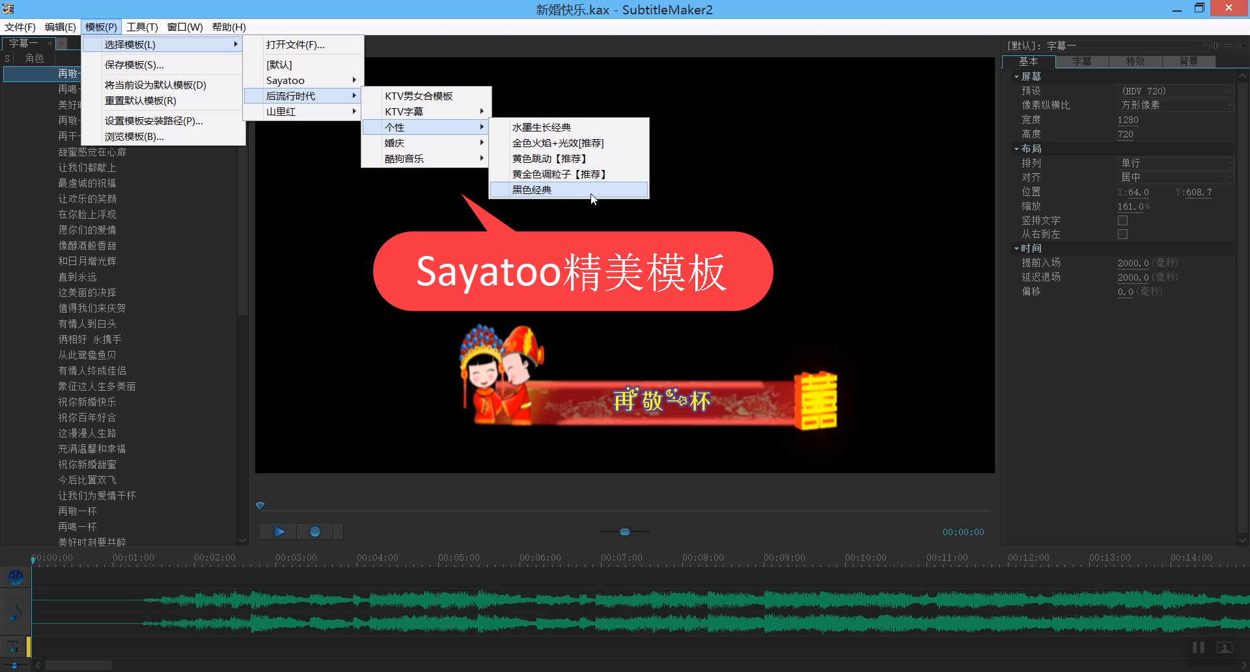Image resolution: width=1250 pixels, height=672 pixels.
Task: Select the 金色火焰+光效[推荐] template
Action: (568, 143)
